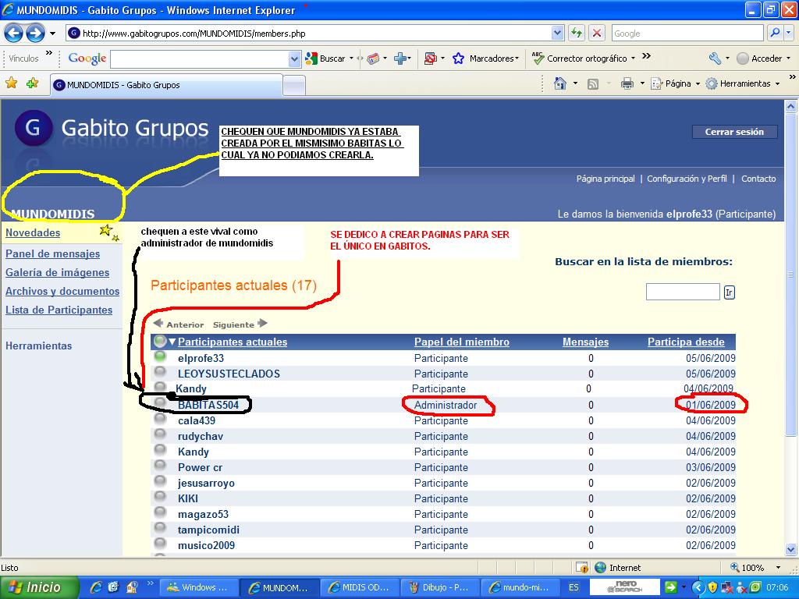Open the BABITAS504 member profile

208,405
